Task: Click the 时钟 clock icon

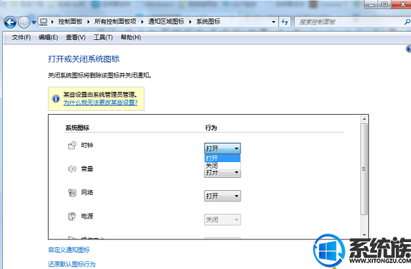Action: 72,146
